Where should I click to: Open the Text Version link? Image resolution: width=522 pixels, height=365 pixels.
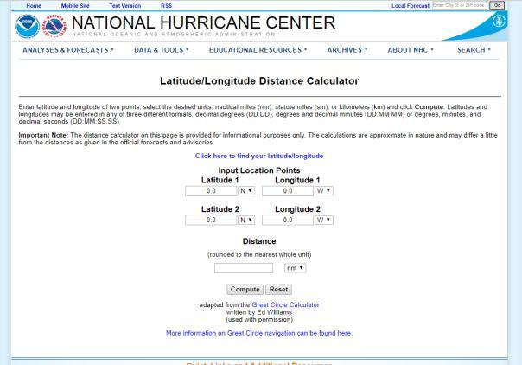pyautogui.click(x=124, y=6)
